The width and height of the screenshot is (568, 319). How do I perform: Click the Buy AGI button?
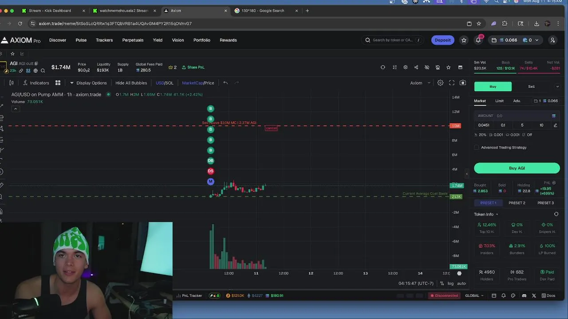tap(517, 168)
